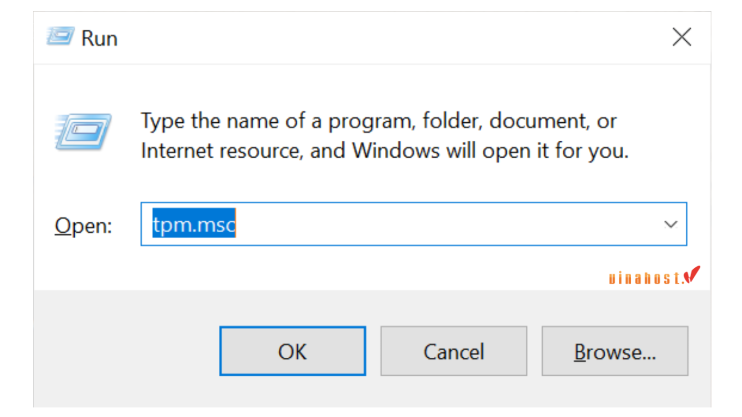Click the word "Windows" in the description
This screenshot has width=742, height=417.
[x=396, y=151]
